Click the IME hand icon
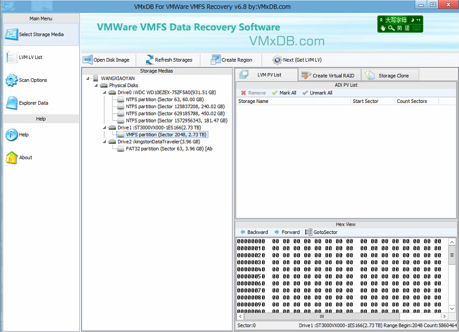This screenshot has height=332, width=459. point(383,28)
